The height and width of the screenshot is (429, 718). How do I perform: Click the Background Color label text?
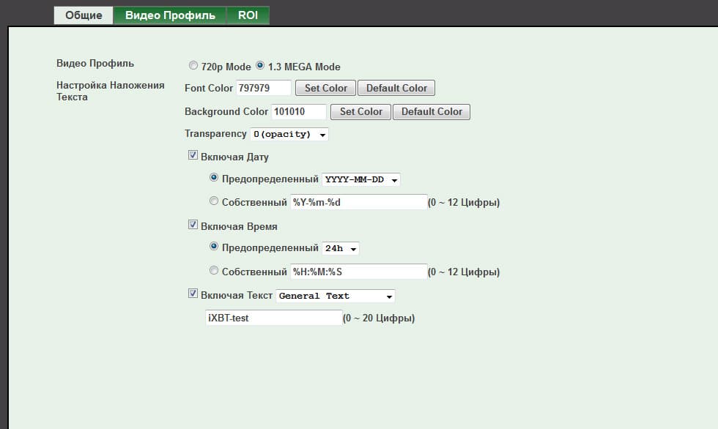(226, 111)
